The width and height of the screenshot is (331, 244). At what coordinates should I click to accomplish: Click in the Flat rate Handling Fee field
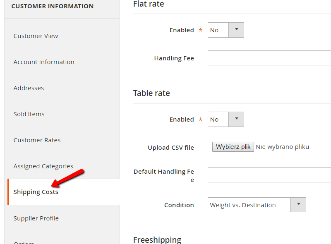pyautogui.click(x=269, y=58)
